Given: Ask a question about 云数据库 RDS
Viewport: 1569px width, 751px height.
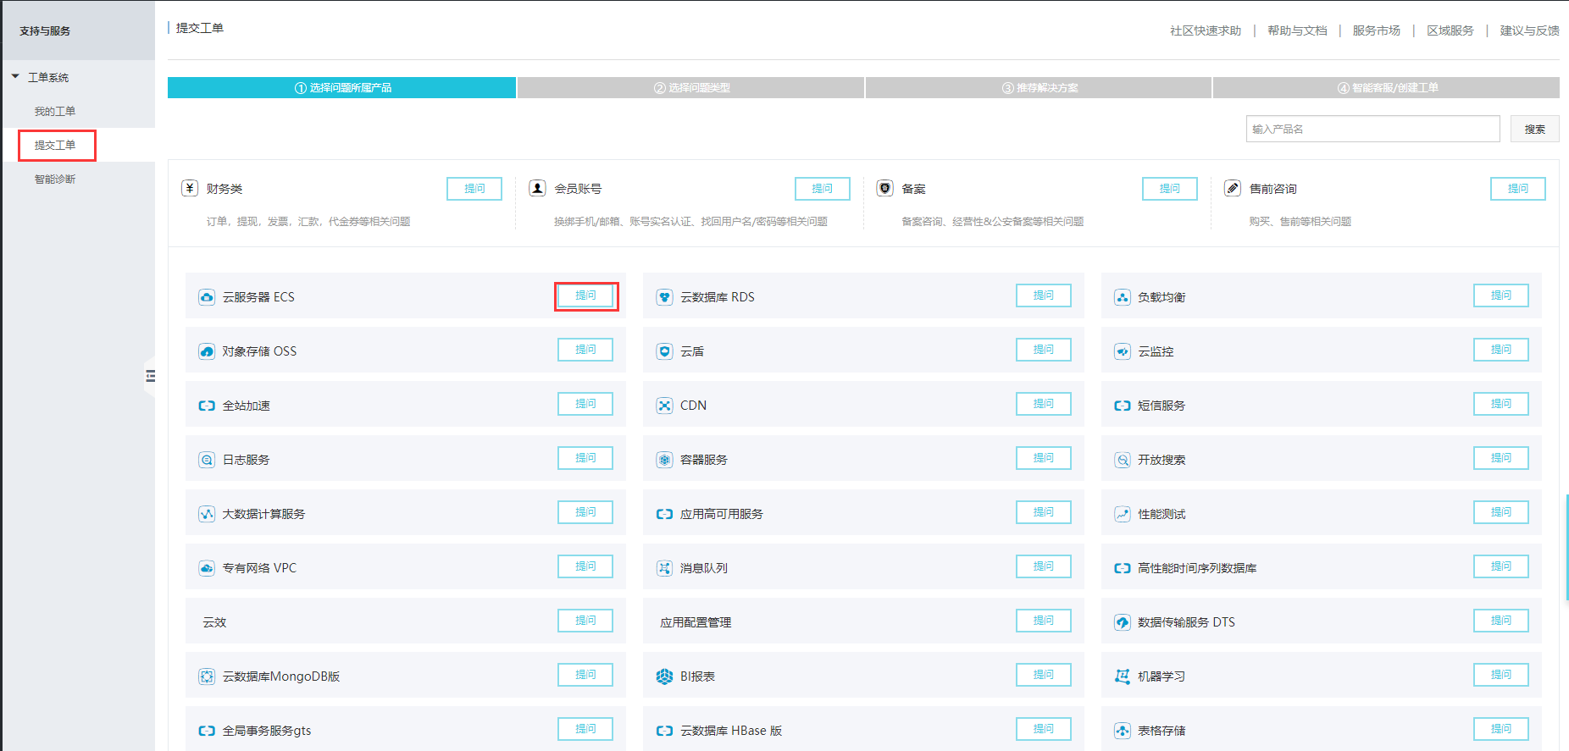Looking at the screenshot, I should [x=1044, y=295].
